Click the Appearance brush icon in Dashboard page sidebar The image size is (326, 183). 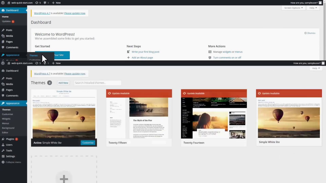[3, 55]
